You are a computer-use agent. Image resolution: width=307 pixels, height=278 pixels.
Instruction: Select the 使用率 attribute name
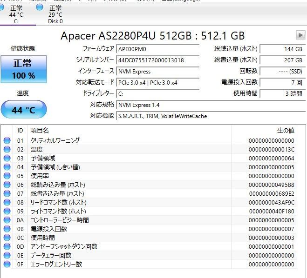point(40,176)
